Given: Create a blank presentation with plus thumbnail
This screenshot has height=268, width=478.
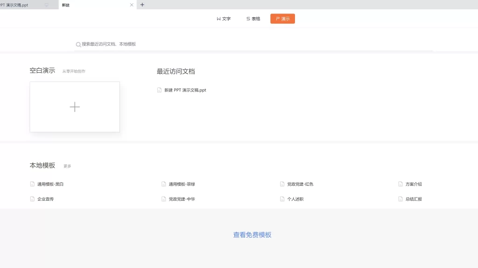Looking at the screenshot, I should (x=75, y=107).
